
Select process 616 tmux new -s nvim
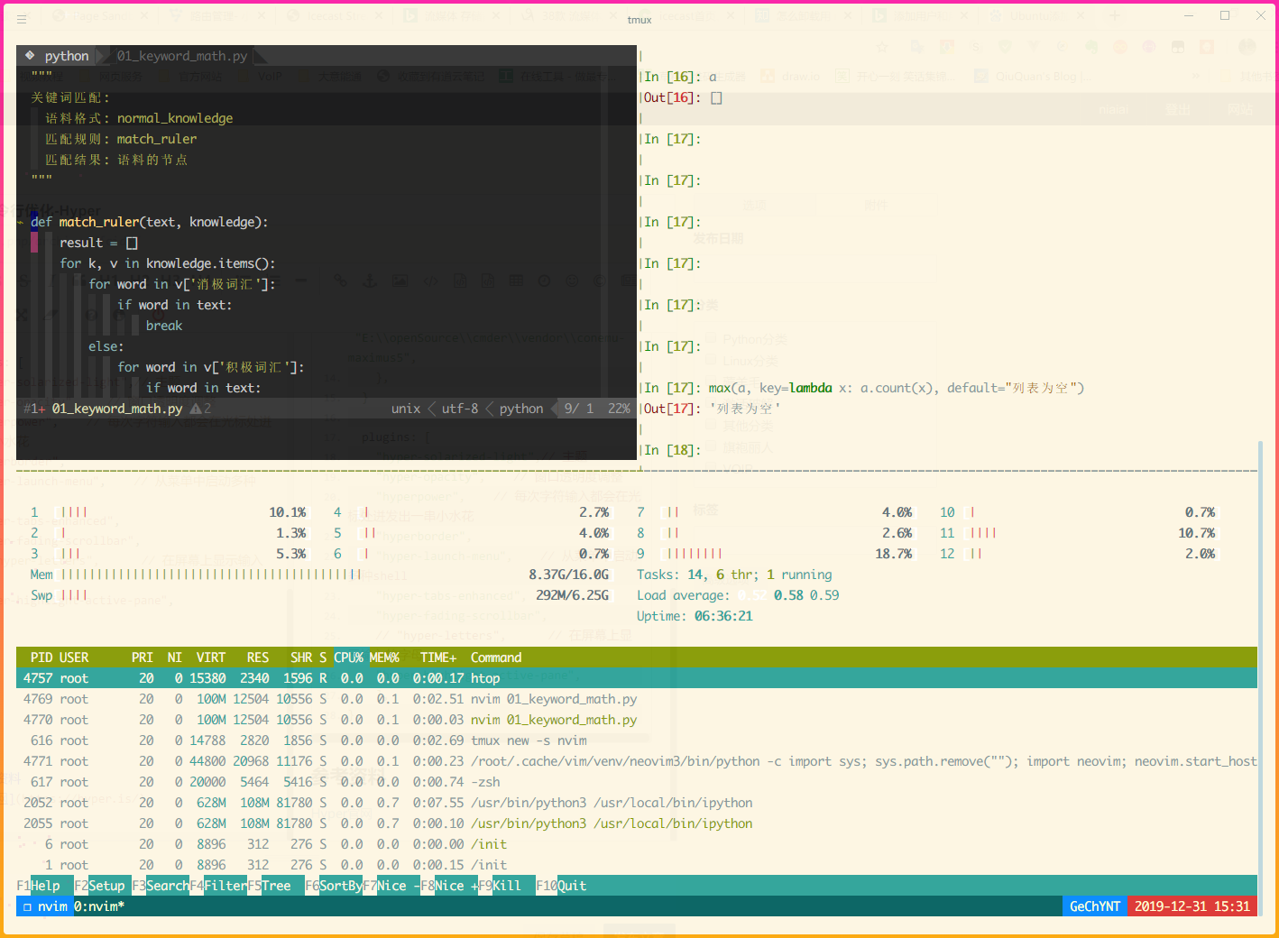[x=637, y=740]
